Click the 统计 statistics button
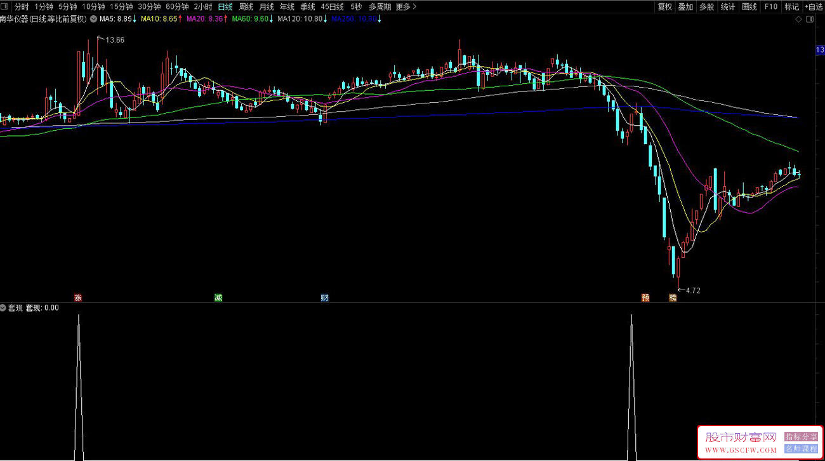Image resolution: width=825 pixels, height=461 pixels. tap(728, 7)
